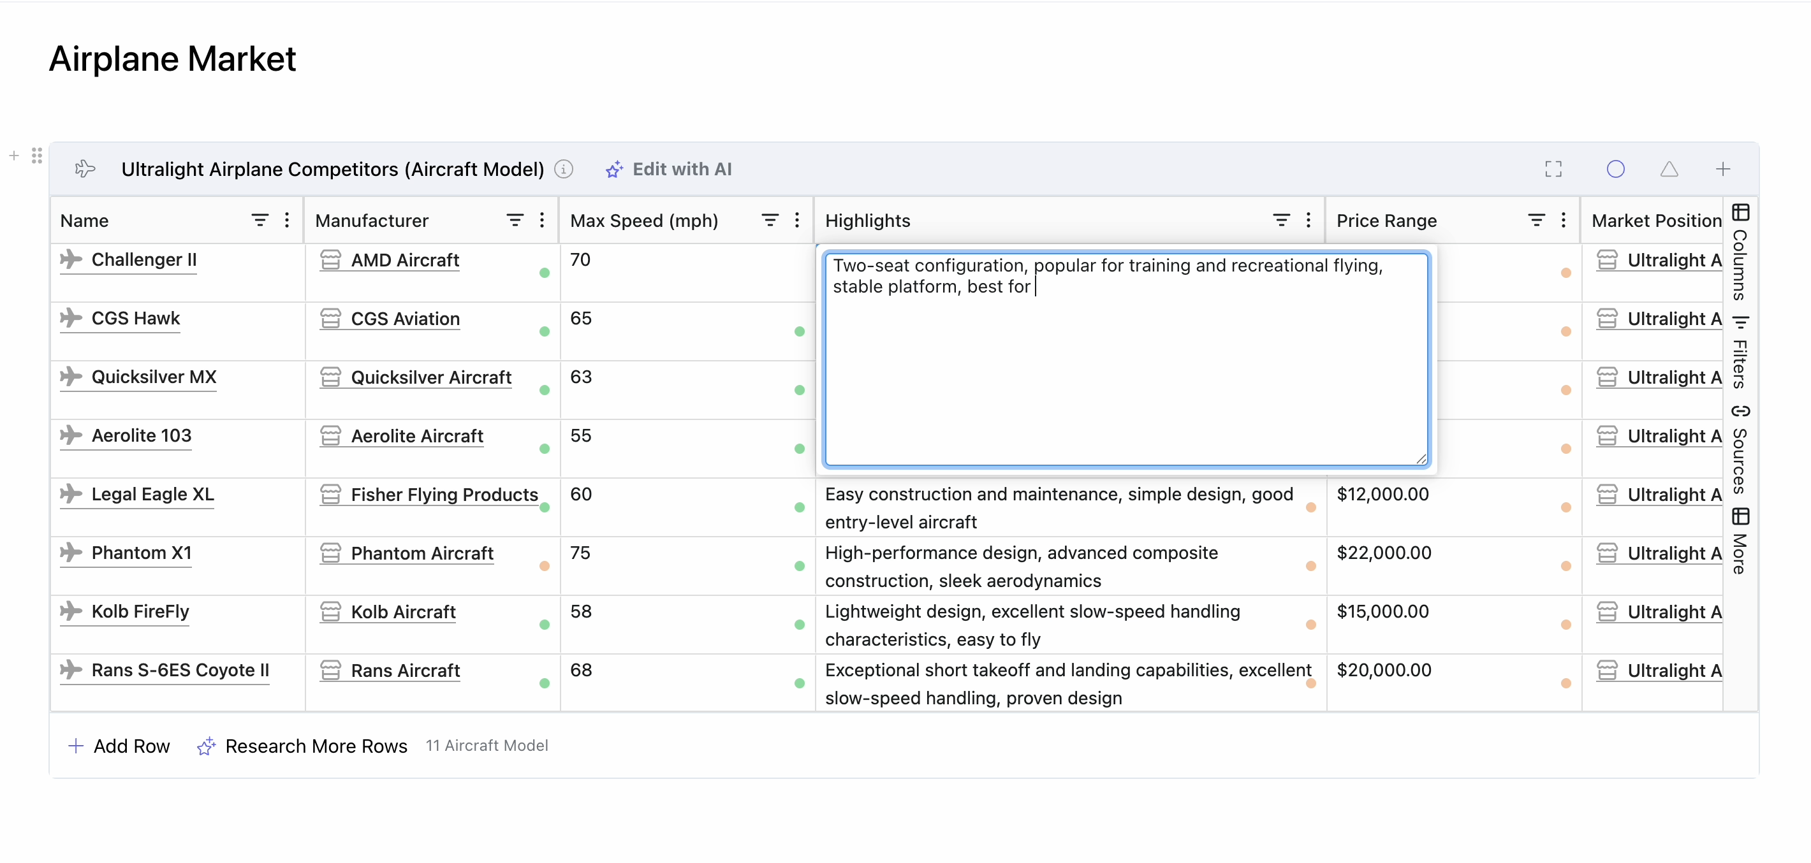Image resolution: width=1811 pixels, height=863 pixels.
Task: Click the triangle icon in table header
Action: [1669, 169]
